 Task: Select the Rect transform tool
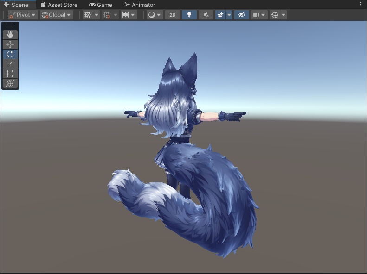pos(10,74)
